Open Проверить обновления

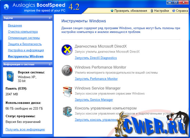pyautogui.click(x=131, y=11)
